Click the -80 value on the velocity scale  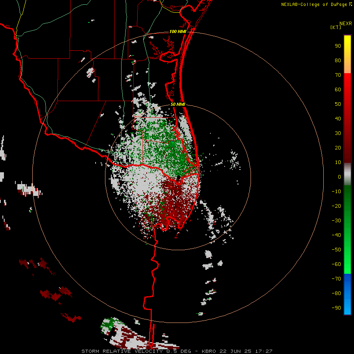pos(336,293)
